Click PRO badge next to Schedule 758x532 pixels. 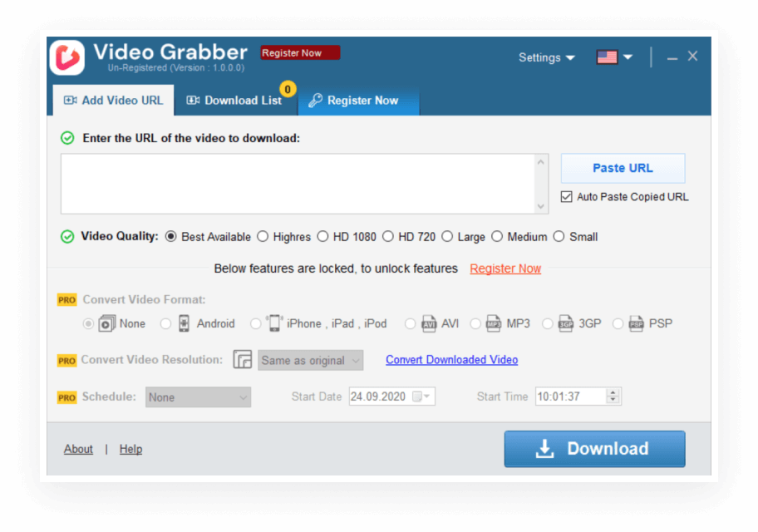click(x=66, y=397)
